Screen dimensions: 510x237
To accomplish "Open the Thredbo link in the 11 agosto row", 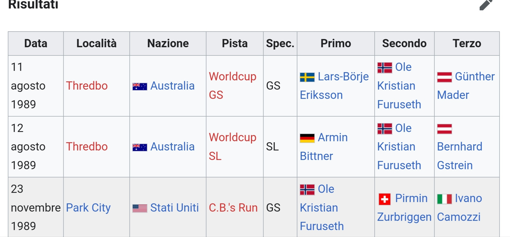I will pyautogui.click(x=87, y=86).
